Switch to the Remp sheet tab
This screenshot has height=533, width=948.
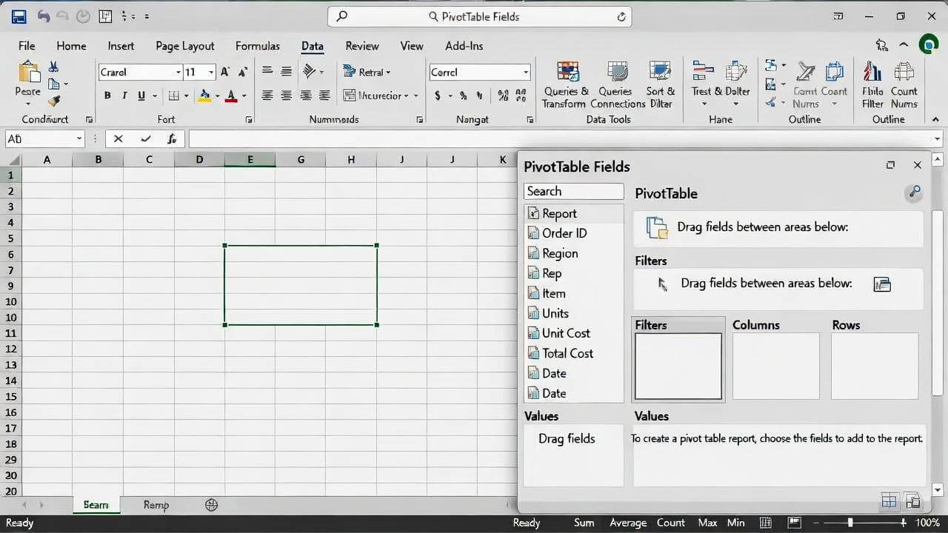pyautogui.click(x=156, y=505)
